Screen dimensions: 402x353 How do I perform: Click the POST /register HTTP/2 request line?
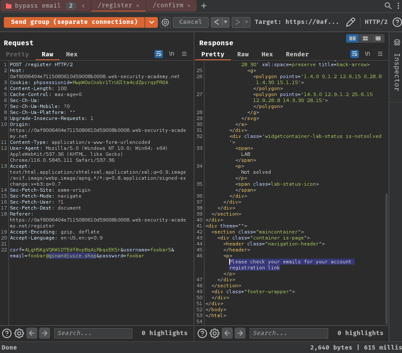click(x=41, y=64)
